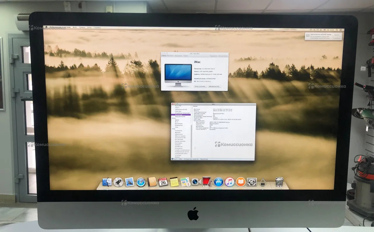Image resolution: width=374 pixels, height=232 pixels.
Task: Select Программы in sidebar
Action: 179,143
